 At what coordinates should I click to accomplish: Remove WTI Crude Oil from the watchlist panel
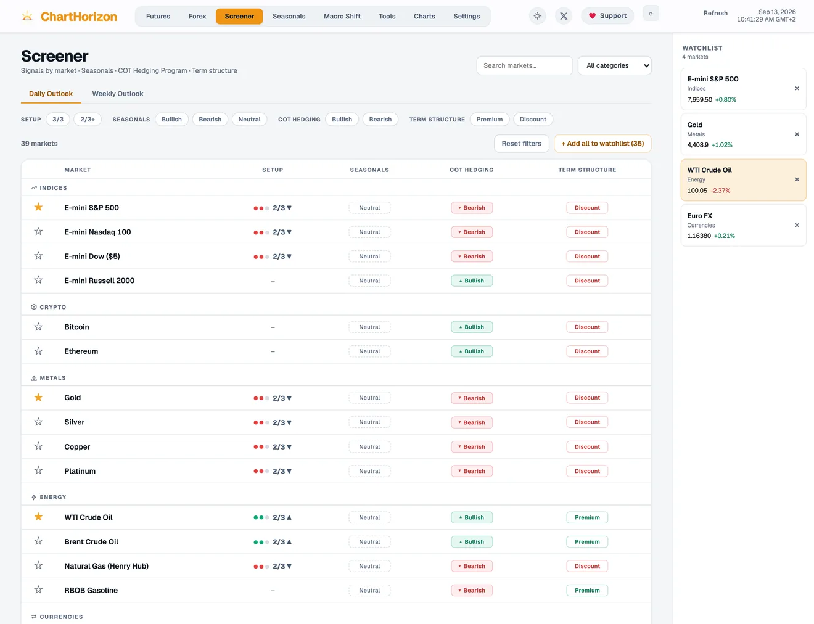(797, 180)
